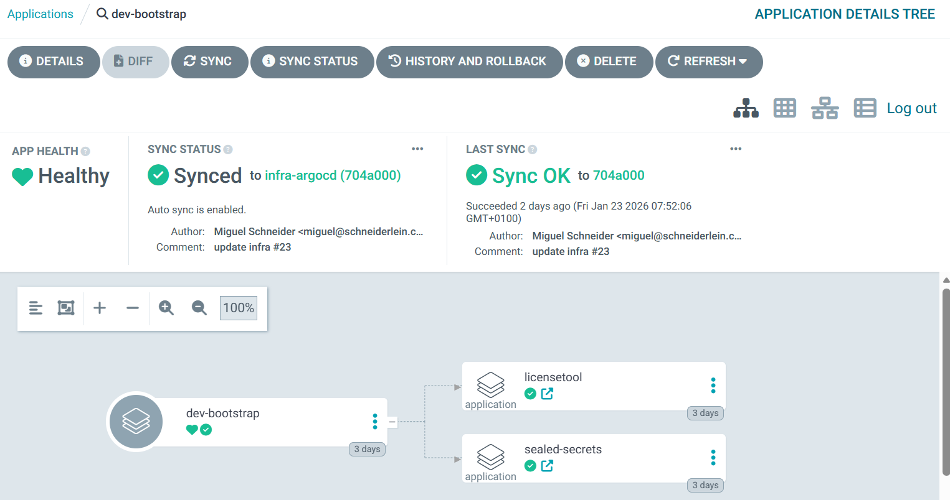Click the fit-to-screen icon in graph toolbar

tap(65, 308)
